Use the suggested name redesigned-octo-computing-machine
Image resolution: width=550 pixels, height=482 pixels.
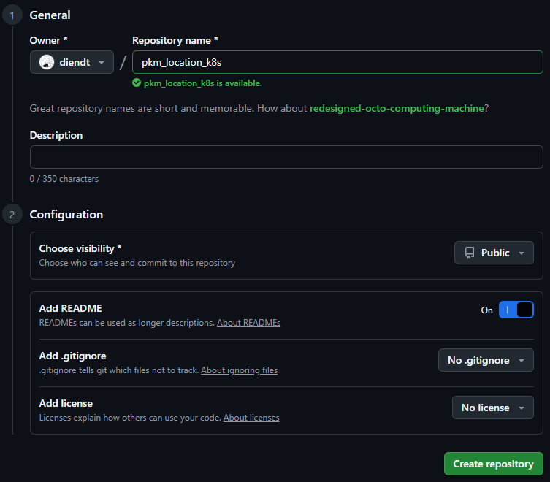click(397, 108)
